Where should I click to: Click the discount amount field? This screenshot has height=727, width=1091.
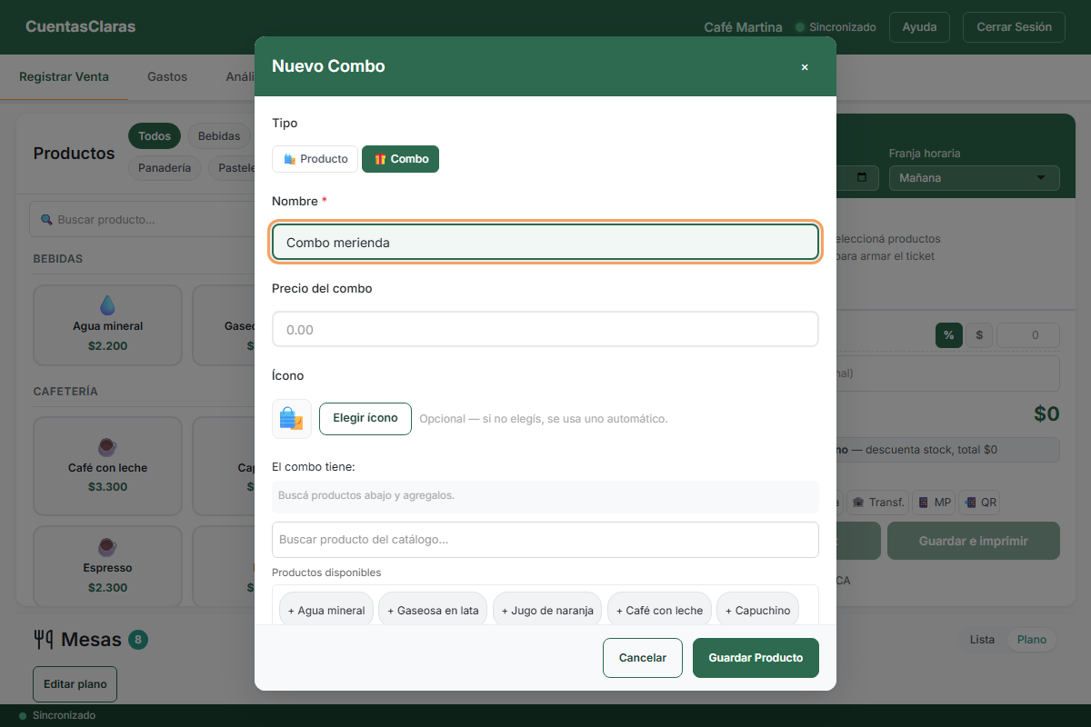[1028, 335]
